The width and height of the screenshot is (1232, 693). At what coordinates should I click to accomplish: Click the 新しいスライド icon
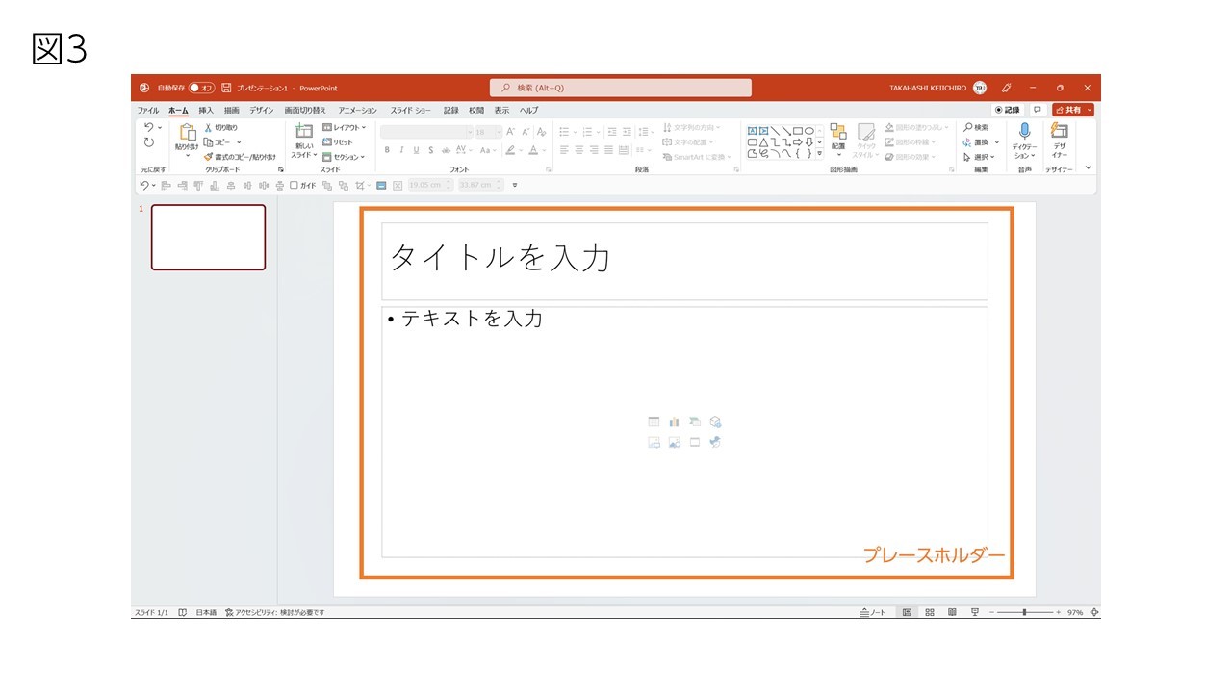[x=304, y=132]
